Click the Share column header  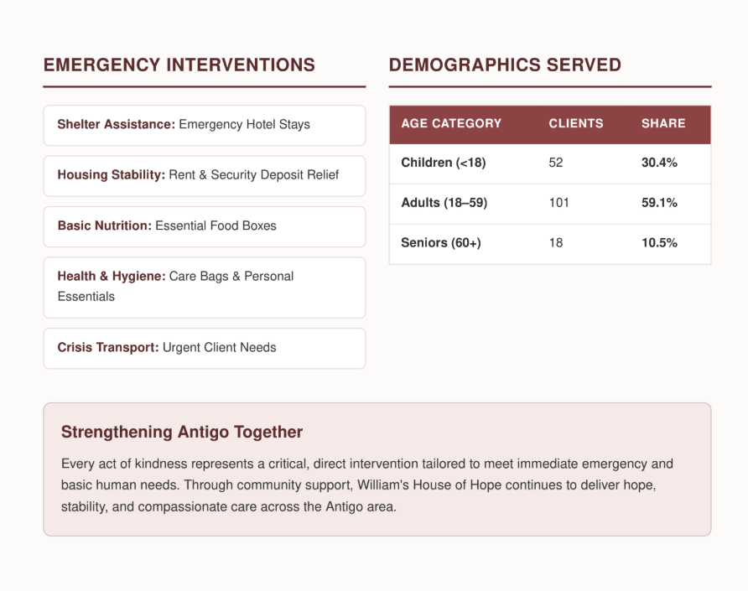pos(663,123)
